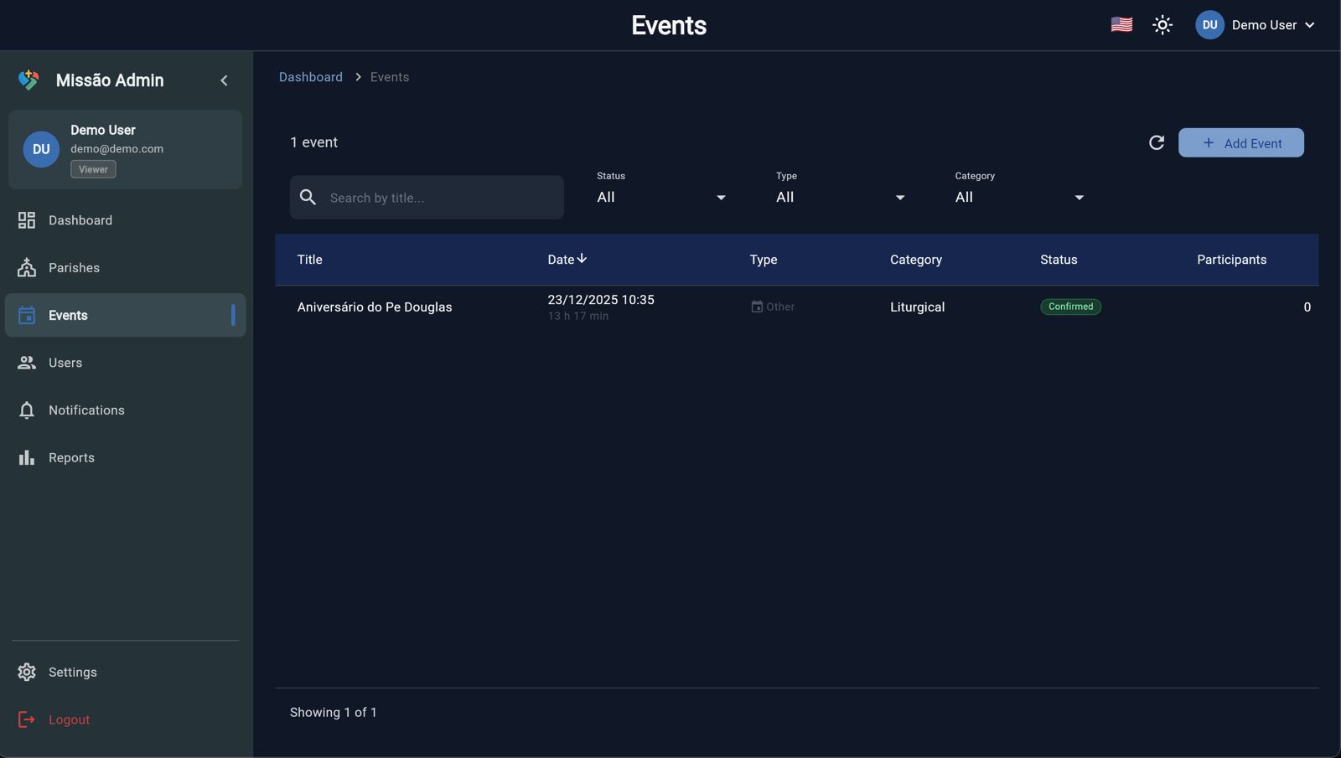Open the Status filter dropdown

point(660,198)
